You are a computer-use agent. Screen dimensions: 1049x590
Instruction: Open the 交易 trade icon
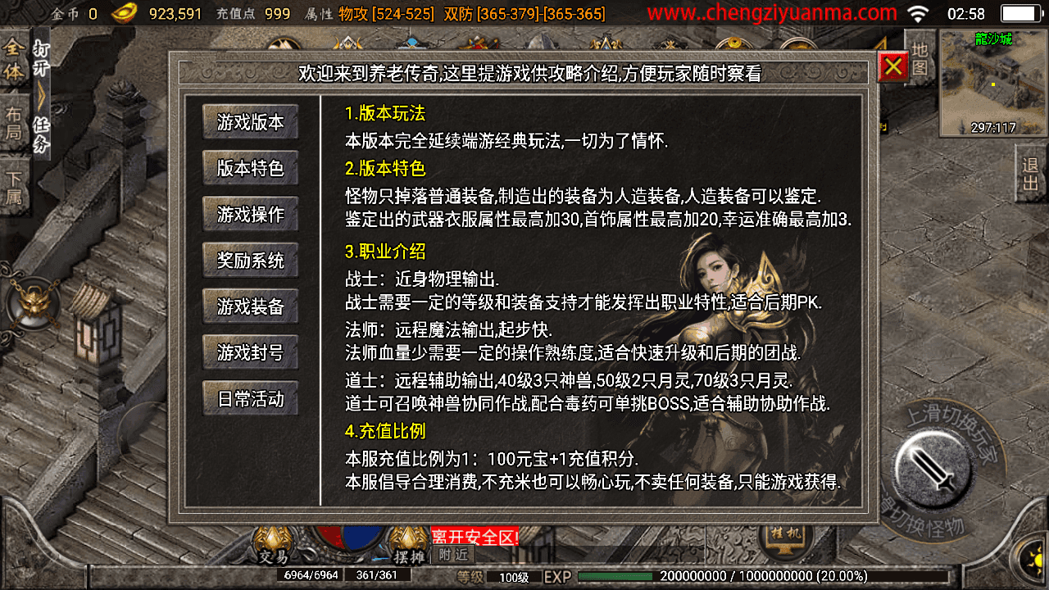(273, 545)
